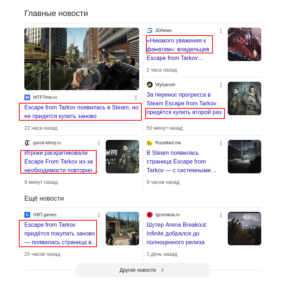Image resolution: width=287 pixels, height=282 pixels.
Task: Click the Wylsacom site favicon
Action: (150, 85)
